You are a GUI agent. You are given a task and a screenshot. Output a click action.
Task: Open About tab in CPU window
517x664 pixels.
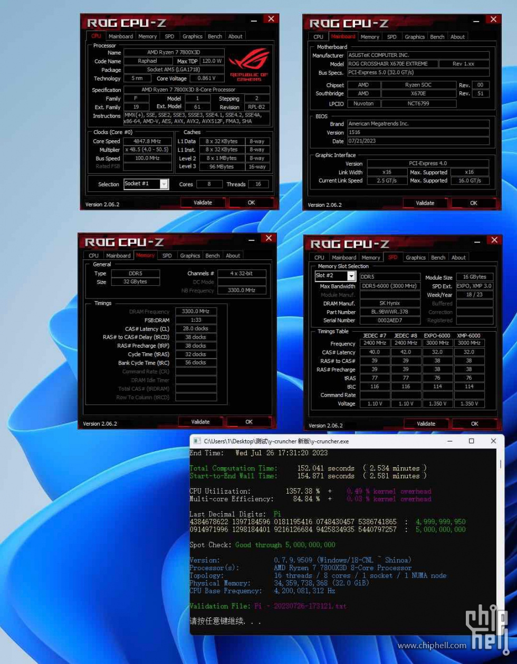click(x=235, y=36)
